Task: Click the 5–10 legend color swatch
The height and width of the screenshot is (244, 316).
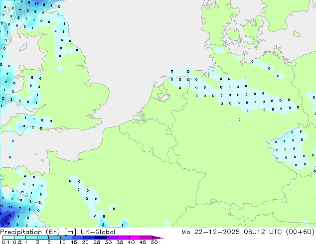Action: coord(54,238)
